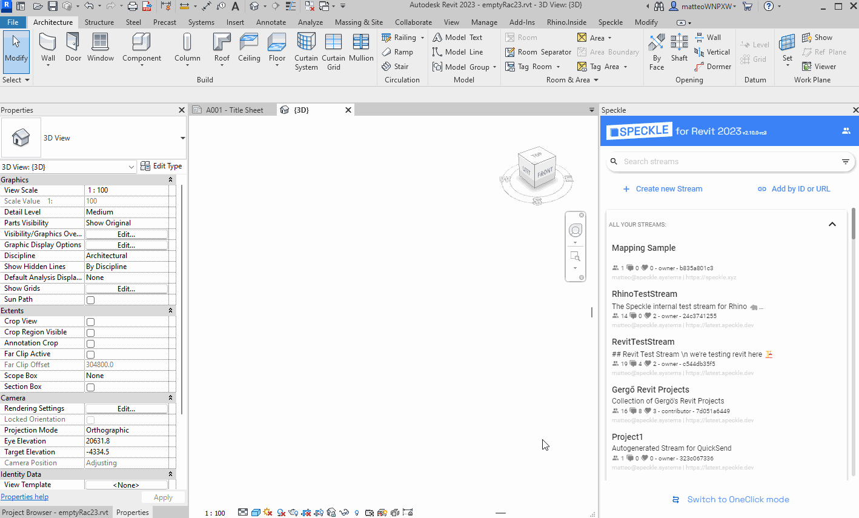Select the Column tool
The image size is (859, 518).
pos(187,48)
